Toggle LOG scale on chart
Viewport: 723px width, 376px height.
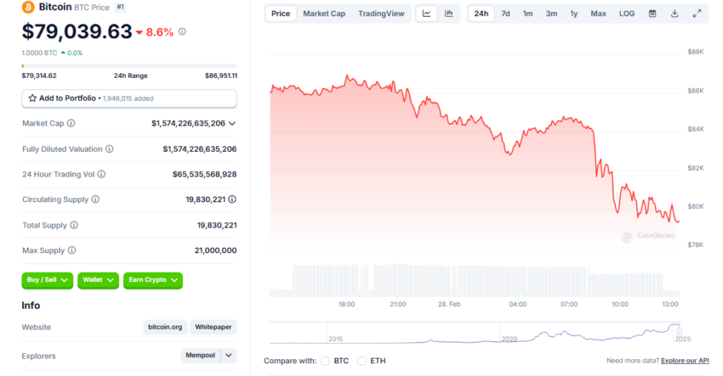(x=627, y=14)
